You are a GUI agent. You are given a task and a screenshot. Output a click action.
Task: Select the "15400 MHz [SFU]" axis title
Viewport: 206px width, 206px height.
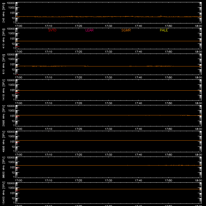(x=4, y=193)
